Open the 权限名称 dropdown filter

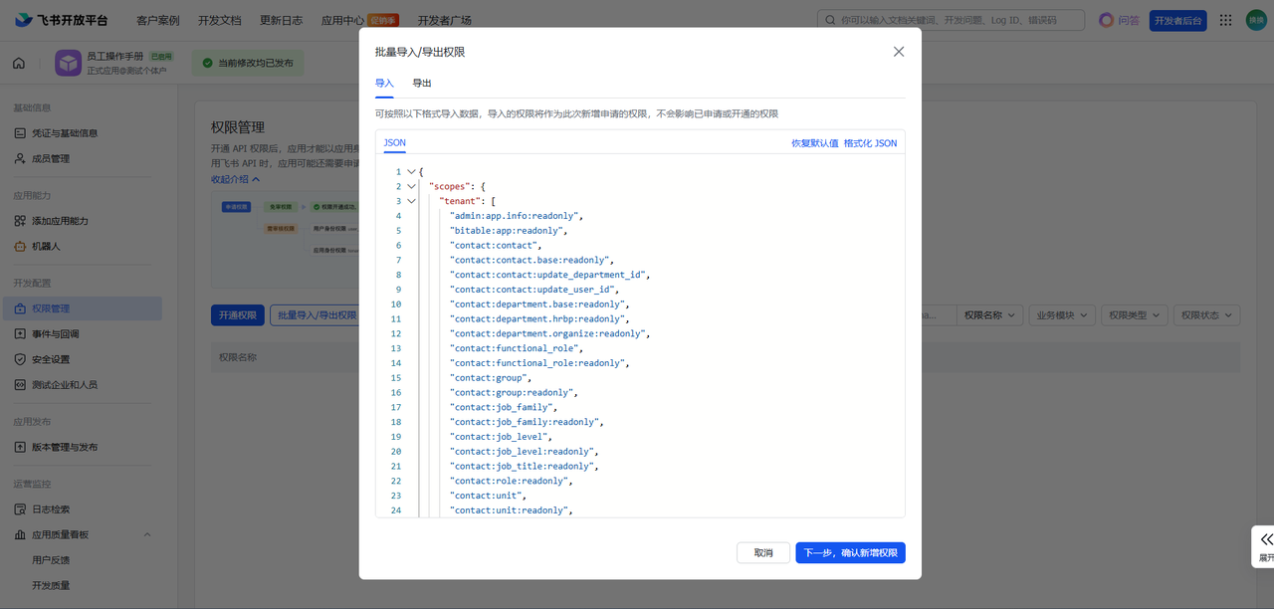pyautogui.click(x=989, y=315)
